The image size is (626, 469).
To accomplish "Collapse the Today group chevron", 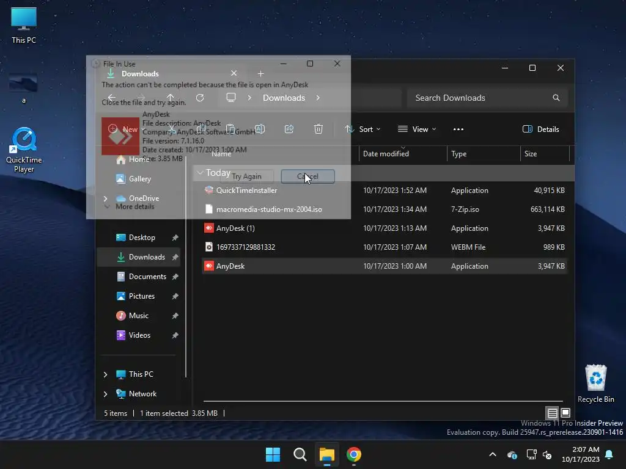I will (x=200, y=173).
